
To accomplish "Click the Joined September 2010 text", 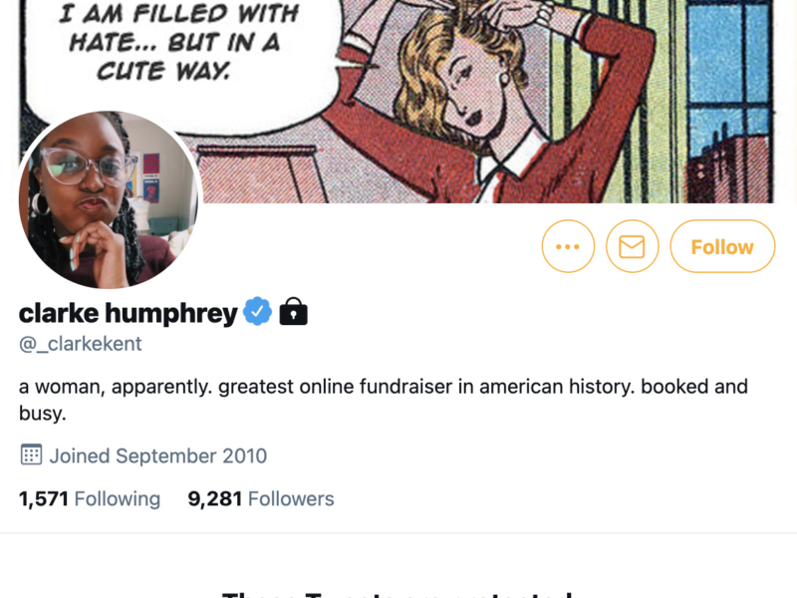I will 158,456.
